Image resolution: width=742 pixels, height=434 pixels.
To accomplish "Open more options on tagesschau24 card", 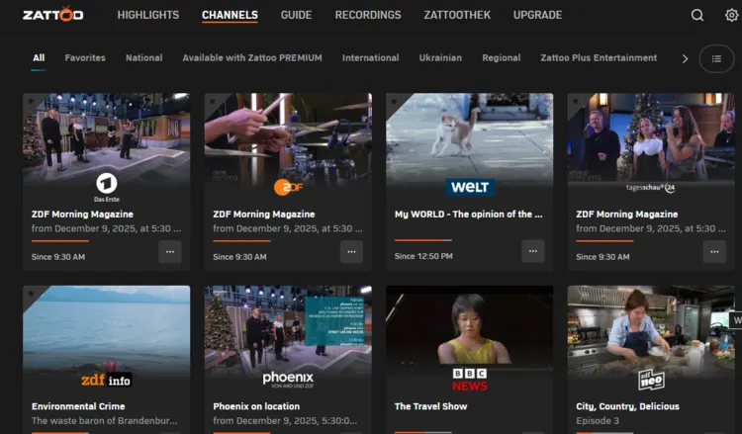I will pyautogui.click(x=714, y=252).
